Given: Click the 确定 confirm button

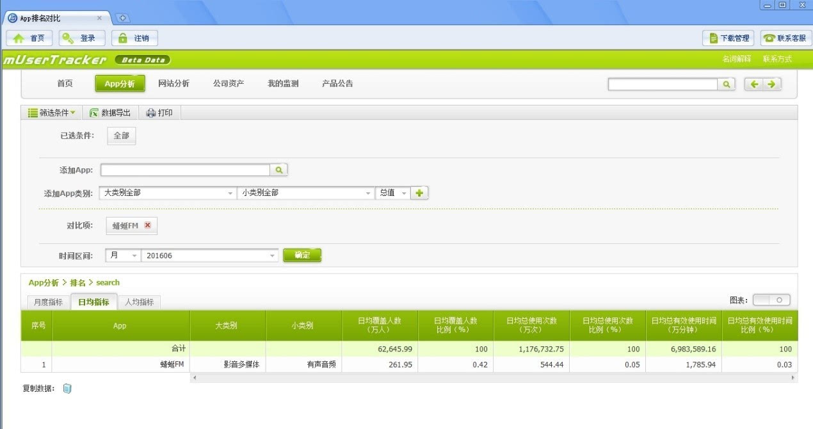Looking at the screenshot, I should tap(302, 254).
